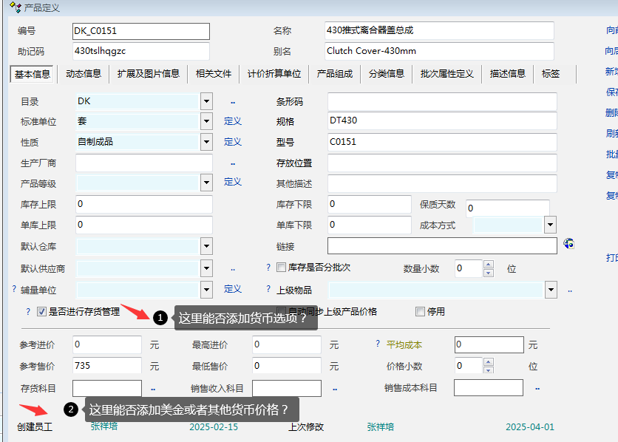Click the 定义 link next to 标准单位
618x442 pixels.
[x=233, y=121]
